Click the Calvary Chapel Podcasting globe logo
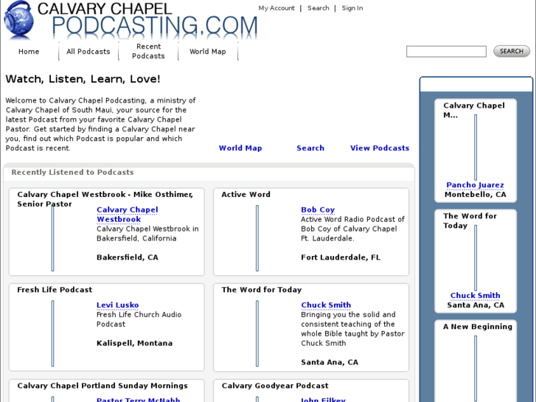 [x=19, y=20]
